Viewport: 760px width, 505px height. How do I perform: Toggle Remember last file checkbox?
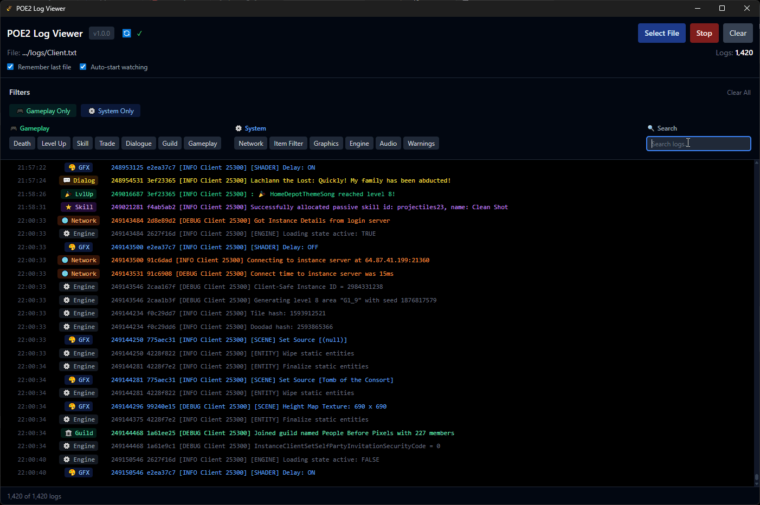coord(10,67)
